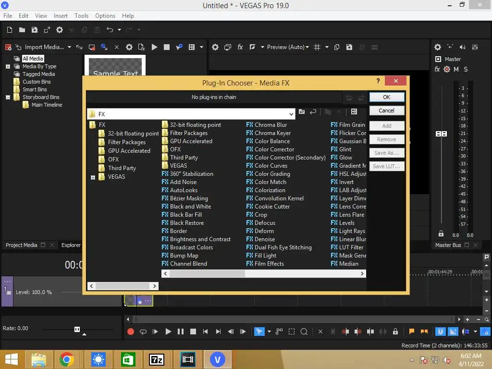Open the File menu
The height and width of the screenshot is (369, 492).
click(x=8, y=16)
